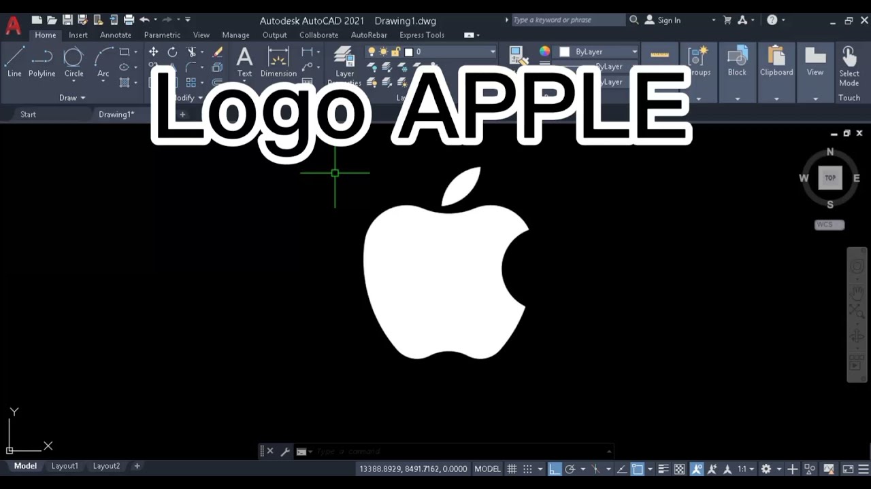Open the Start file tab

(x=28, y=114)
